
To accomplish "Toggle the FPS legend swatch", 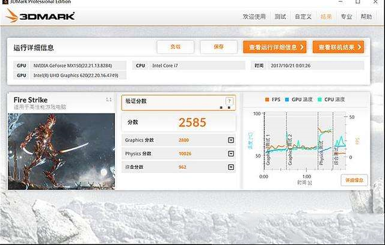I will [x=267, y=100].
